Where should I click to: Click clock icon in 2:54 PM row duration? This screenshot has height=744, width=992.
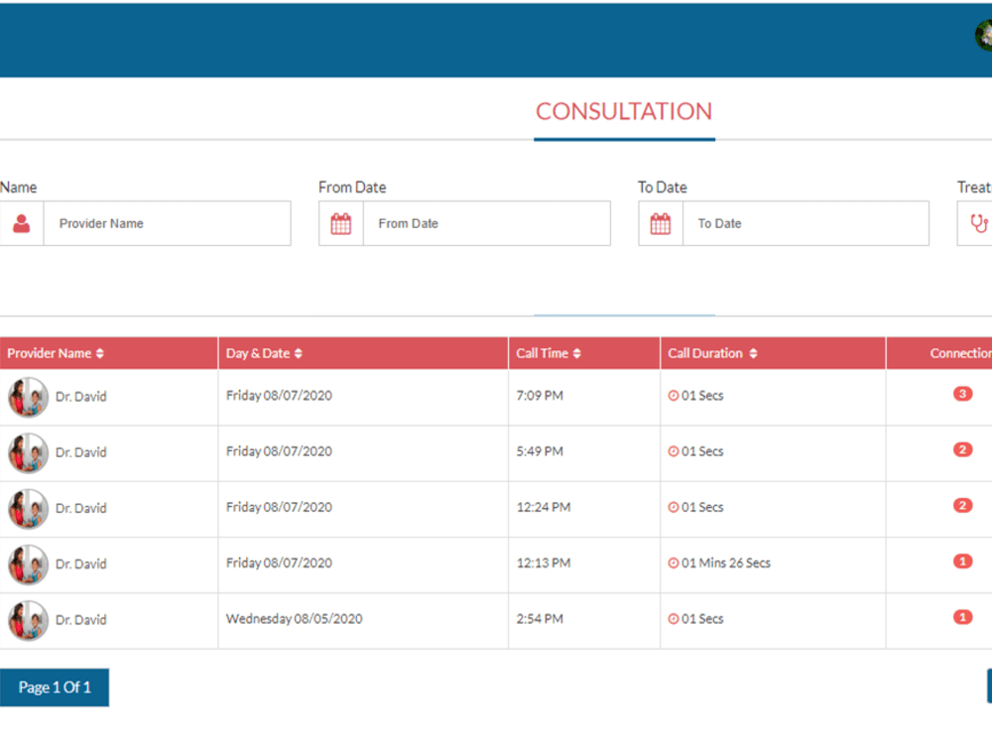674,619
